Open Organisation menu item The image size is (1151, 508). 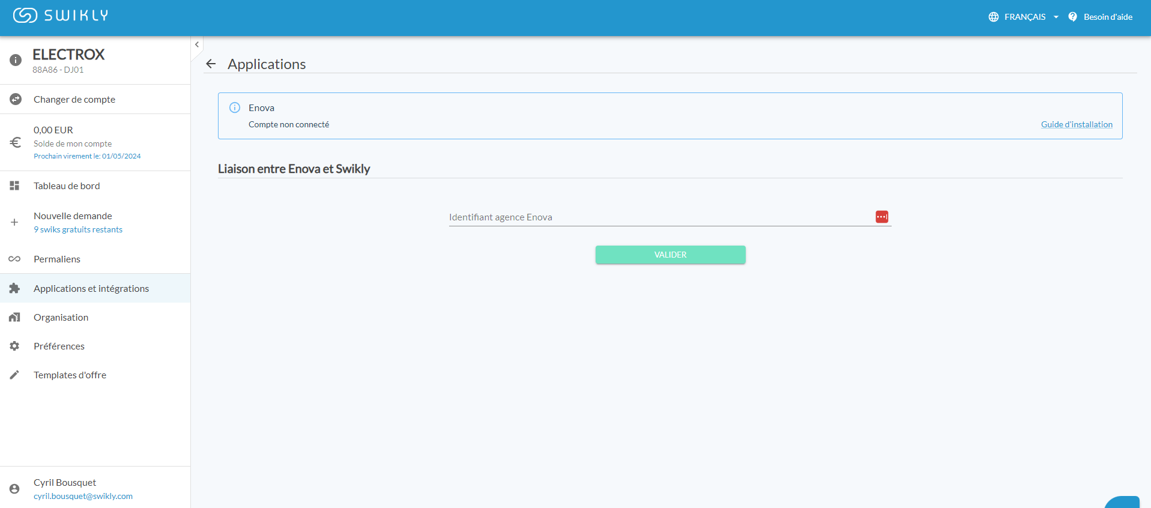[x=61, y=317]
